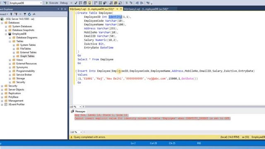Screen dimensions: 265x149
Task: Collapse the Insert Into code block
Action: [76, 71]
